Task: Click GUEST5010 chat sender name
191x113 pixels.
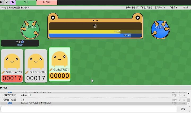Action: (10, 95)
